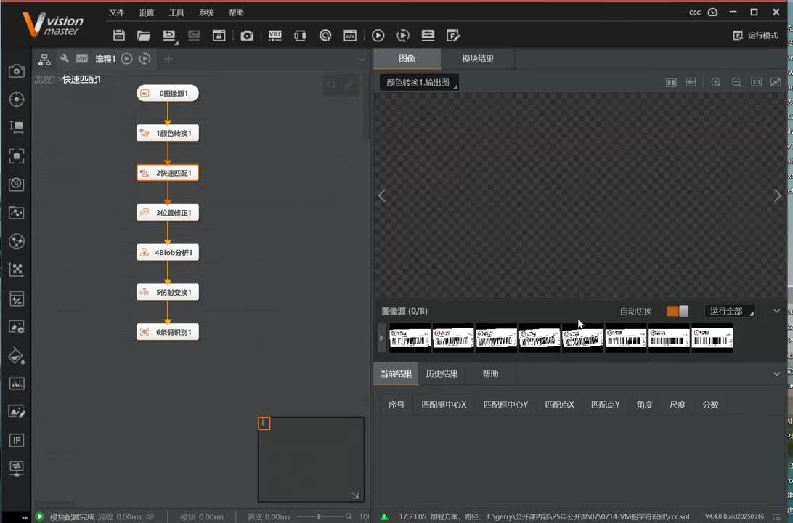Viewport: 793px width, 523px height.
Task: Select the first barcode image thumbnail
Action: point(410,338)
